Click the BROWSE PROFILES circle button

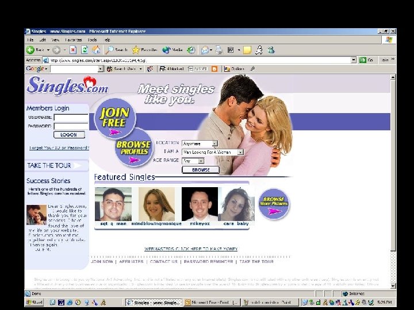point(135,148)
